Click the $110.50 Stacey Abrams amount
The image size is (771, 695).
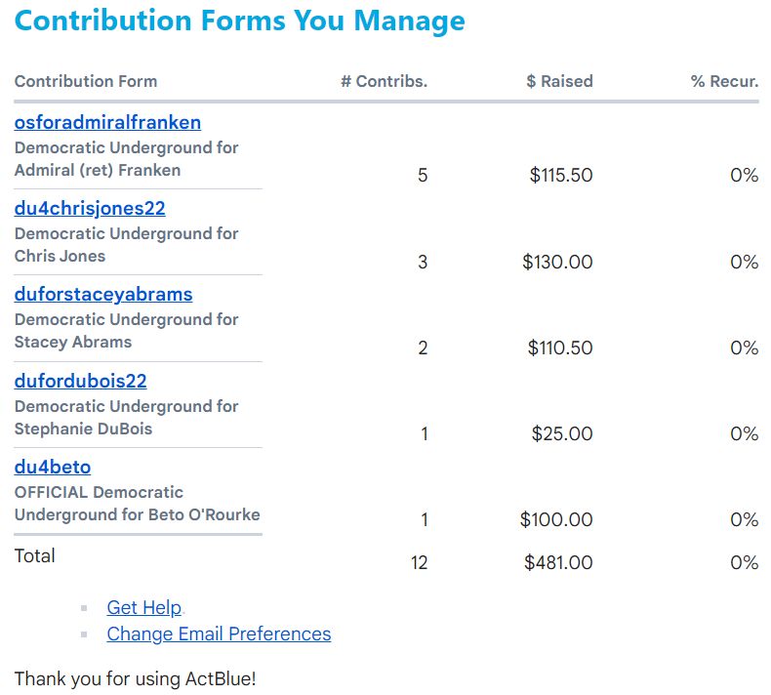560,347
